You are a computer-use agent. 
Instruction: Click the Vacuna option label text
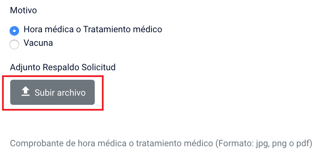38,43
